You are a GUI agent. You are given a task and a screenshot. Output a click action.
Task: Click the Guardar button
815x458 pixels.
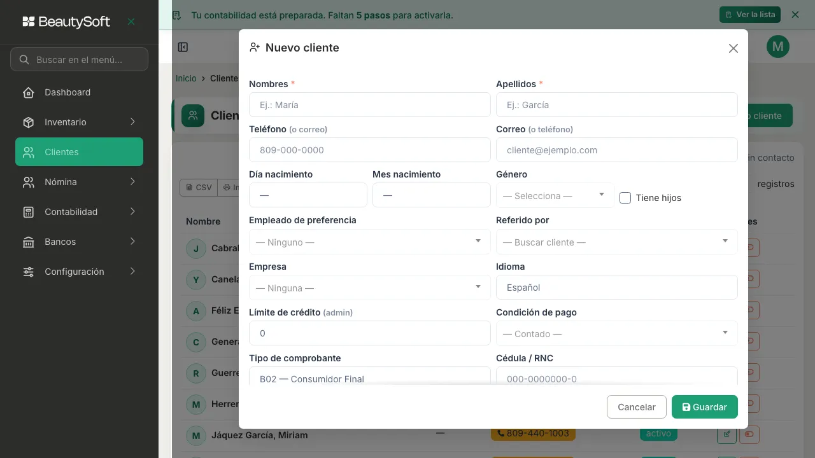[x=704, y=407]
